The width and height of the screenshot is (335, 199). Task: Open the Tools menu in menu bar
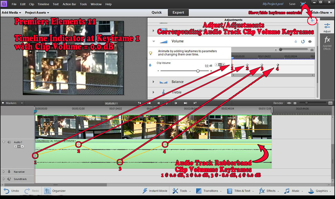(83, 4)
